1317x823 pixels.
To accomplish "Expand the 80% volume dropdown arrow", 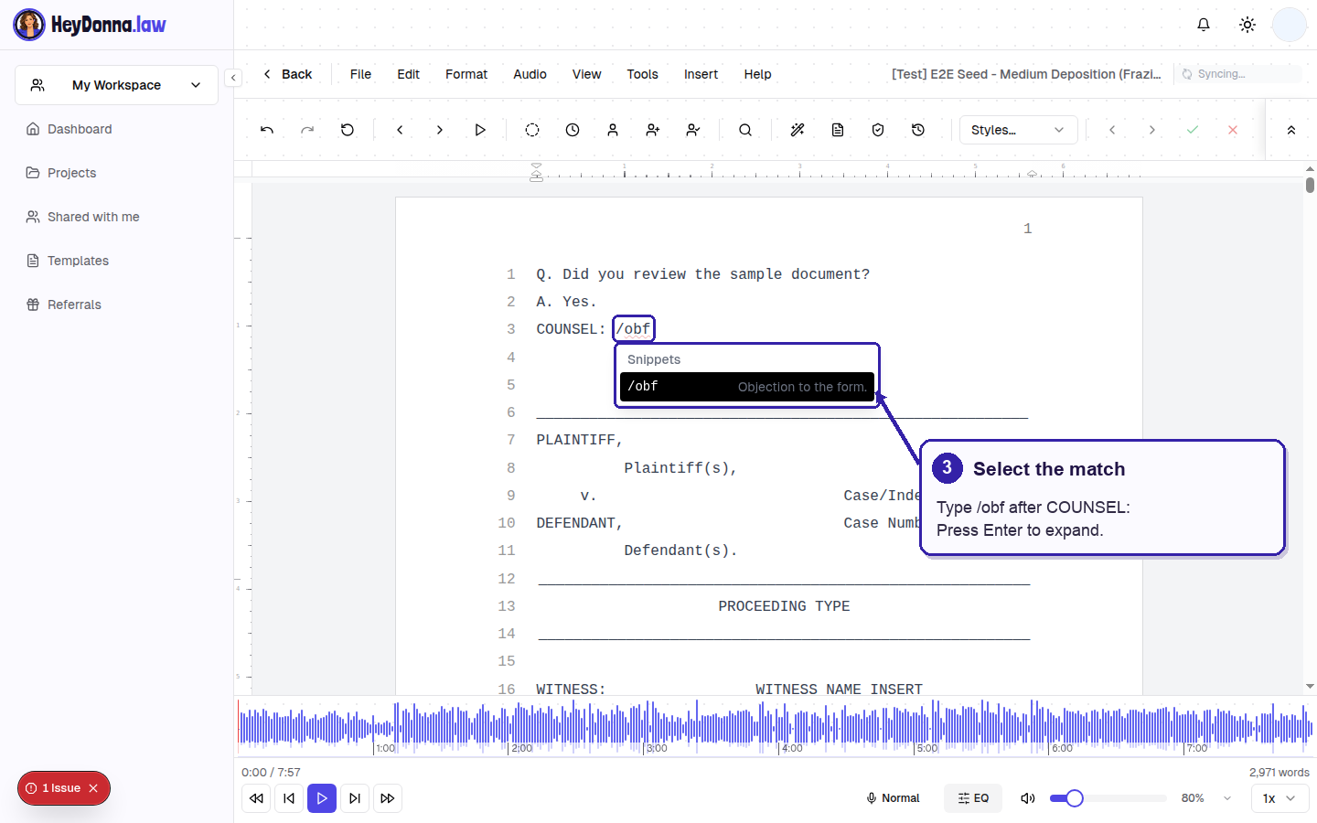I will point(1227,798).
